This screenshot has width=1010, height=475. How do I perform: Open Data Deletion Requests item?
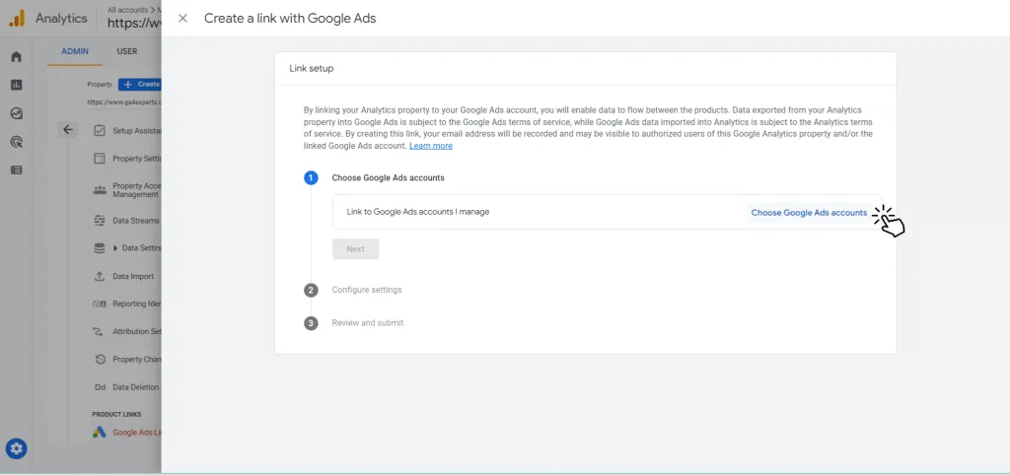136,387
